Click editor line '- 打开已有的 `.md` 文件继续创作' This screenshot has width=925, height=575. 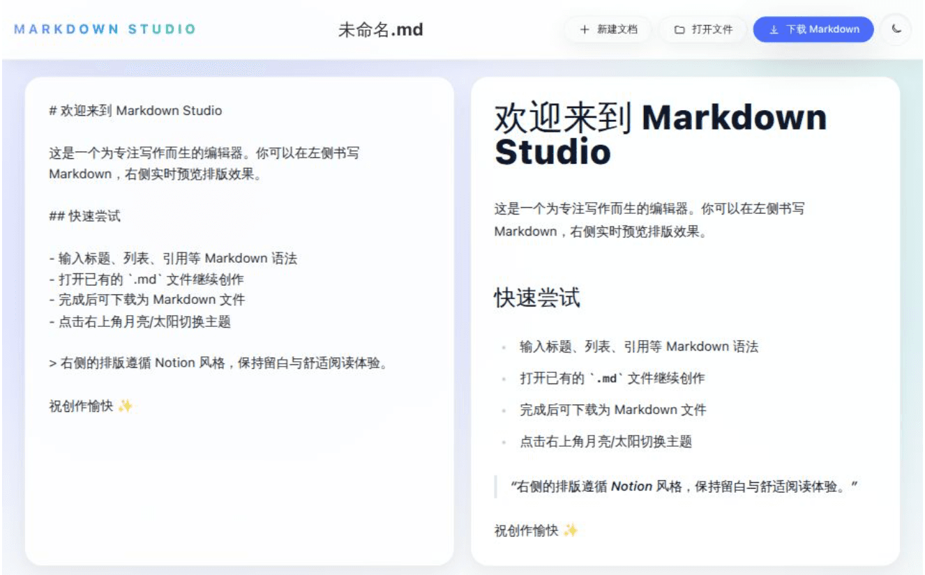(146, 279)
